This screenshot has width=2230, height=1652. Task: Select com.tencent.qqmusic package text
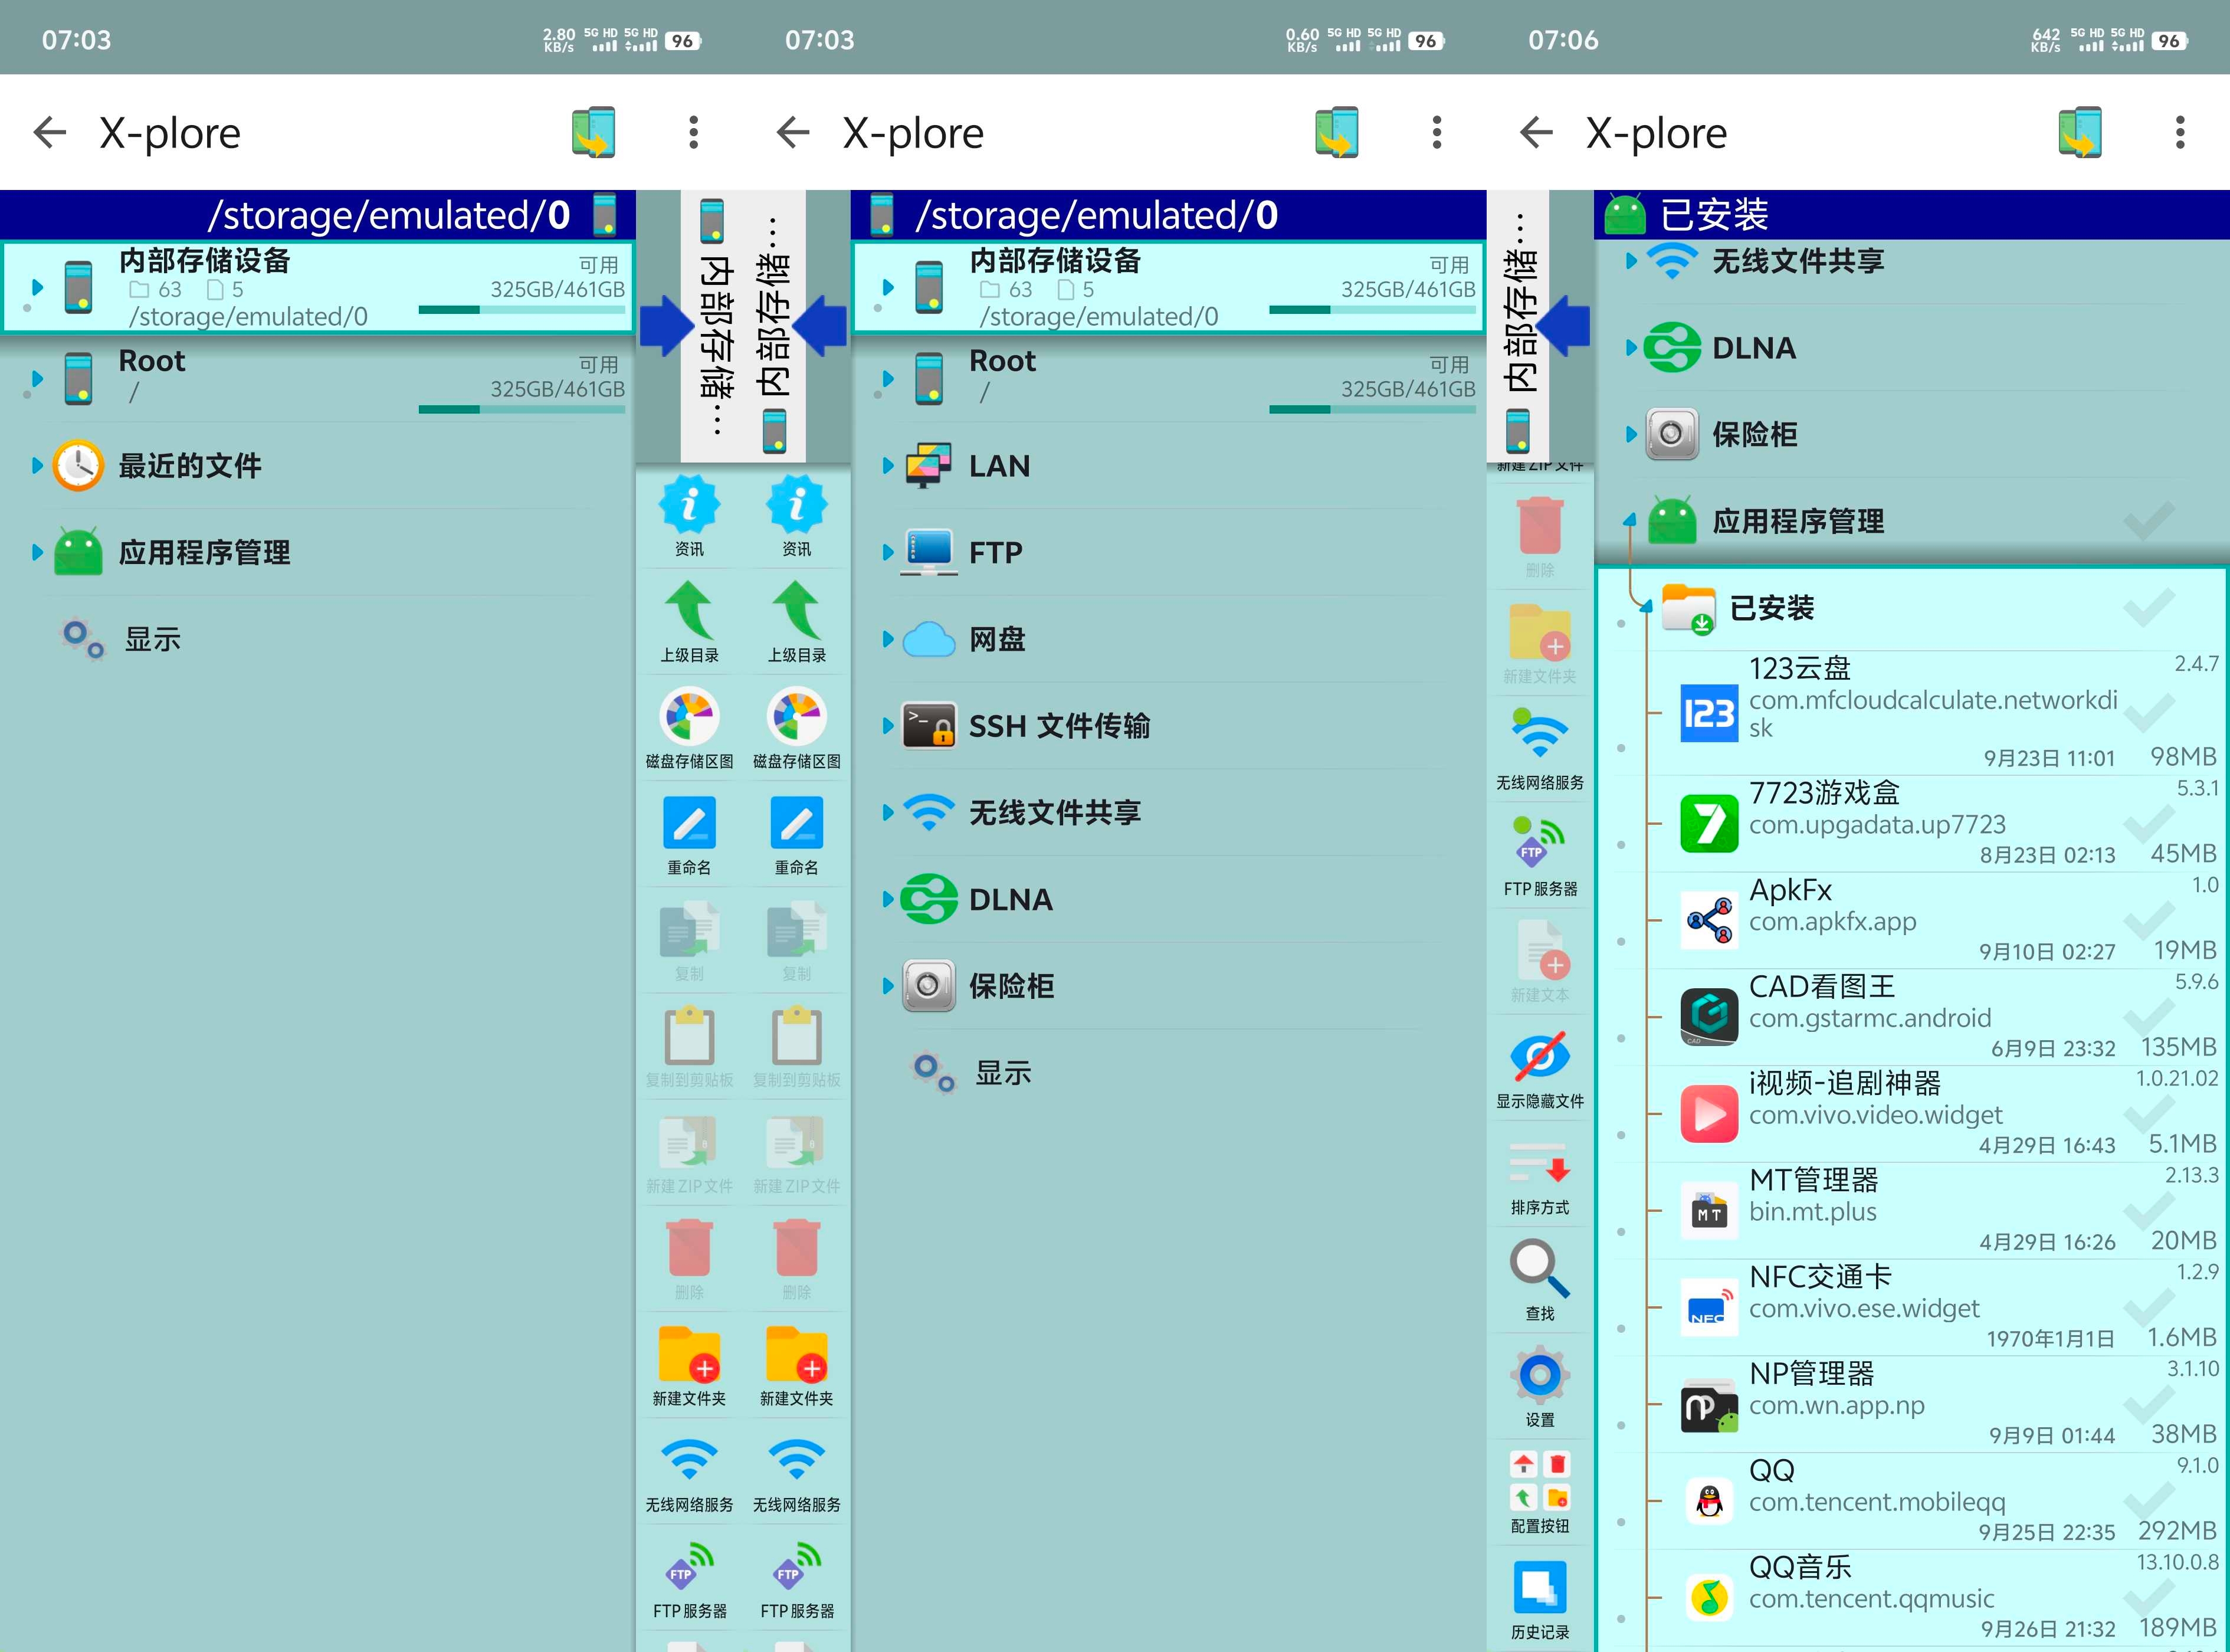[1871, 1599]
